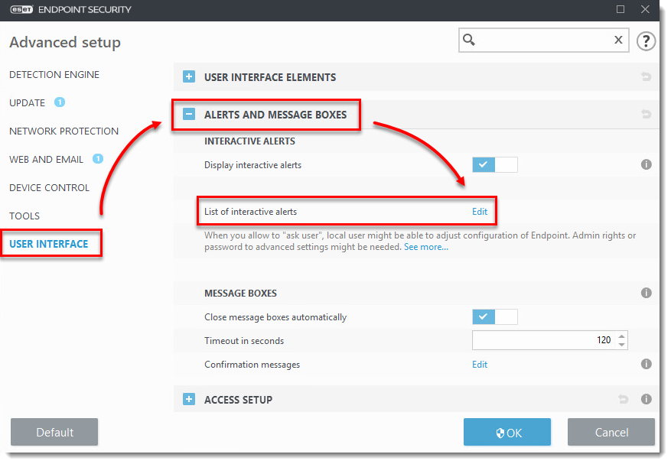
Task: Edit the List of interactive alerts
Action: point(480,211)
